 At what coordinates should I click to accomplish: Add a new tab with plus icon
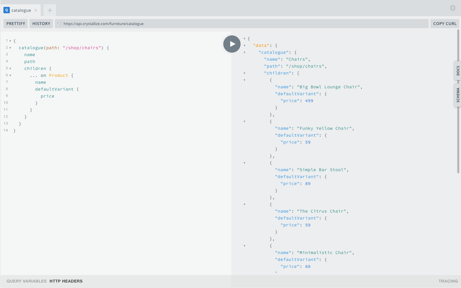(x=50, y=10)
